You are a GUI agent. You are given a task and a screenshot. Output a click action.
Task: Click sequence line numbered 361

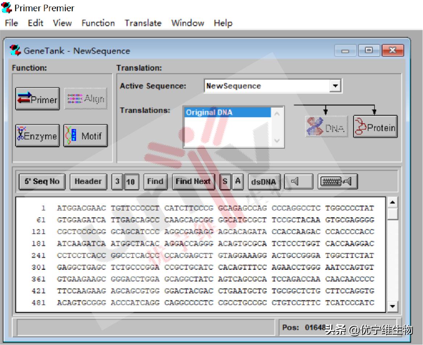203,279
